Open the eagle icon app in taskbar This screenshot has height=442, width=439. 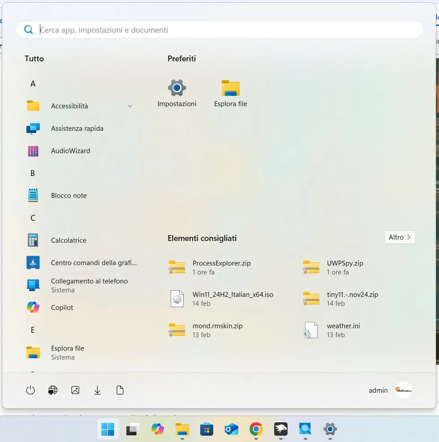pos(281,429)
